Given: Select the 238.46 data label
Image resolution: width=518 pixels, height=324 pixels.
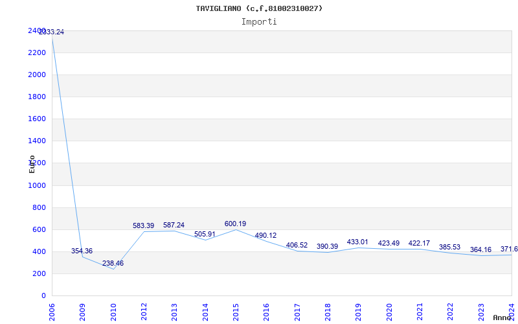Looking at the screenshot, I should coord(113,263).
